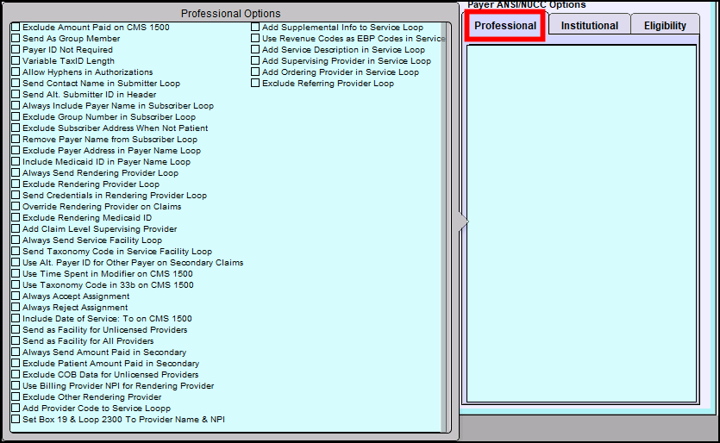This screenshot has height=443, width=720.
Task: Toggle Set Box 19 & Loop 2300 option
Action: pos(16,420)
